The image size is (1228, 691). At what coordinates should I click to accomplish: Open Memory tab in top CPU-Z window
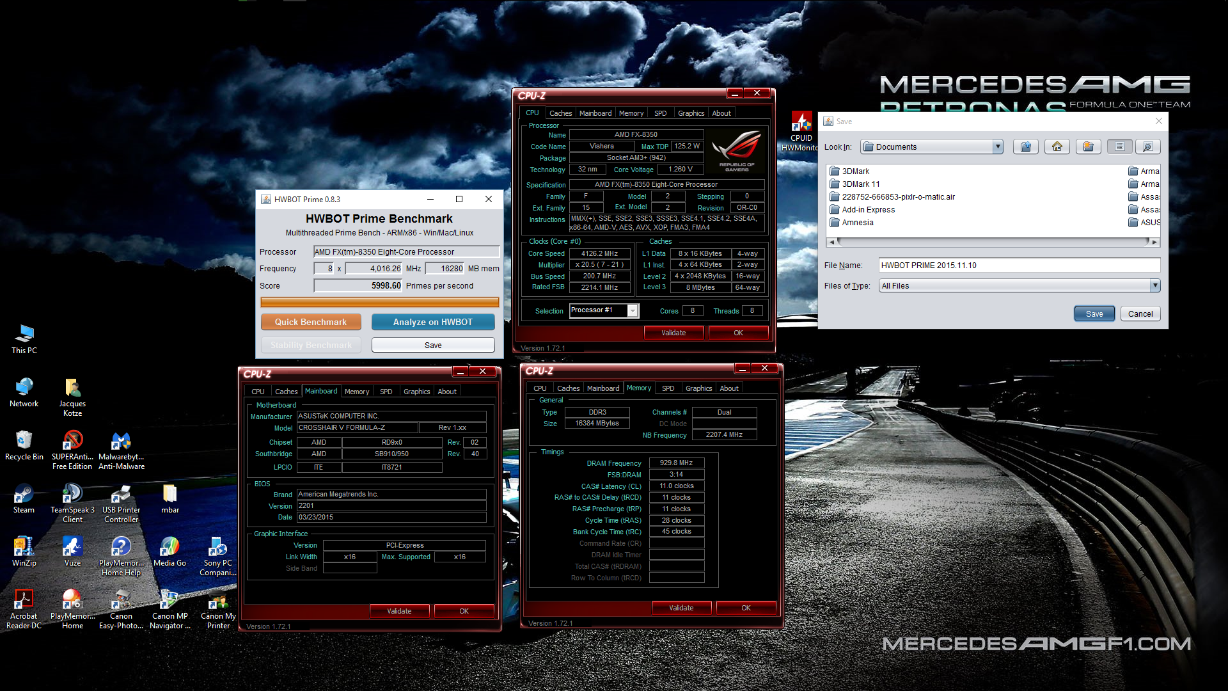coord(631,113)
